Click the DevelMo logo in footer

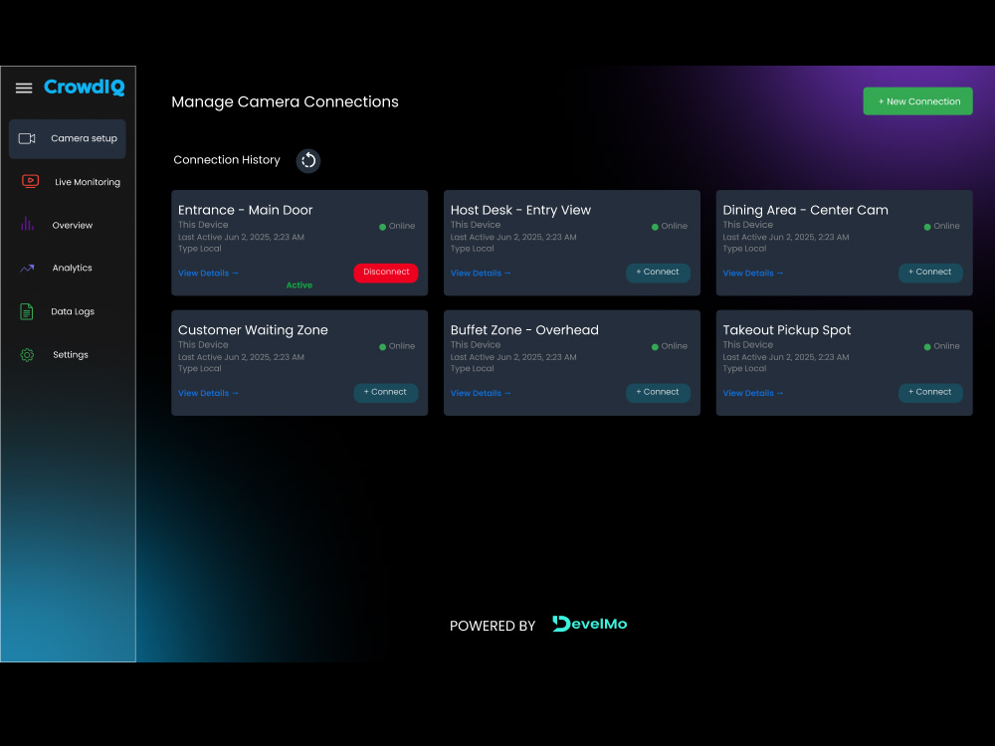[x=589, y=624]
